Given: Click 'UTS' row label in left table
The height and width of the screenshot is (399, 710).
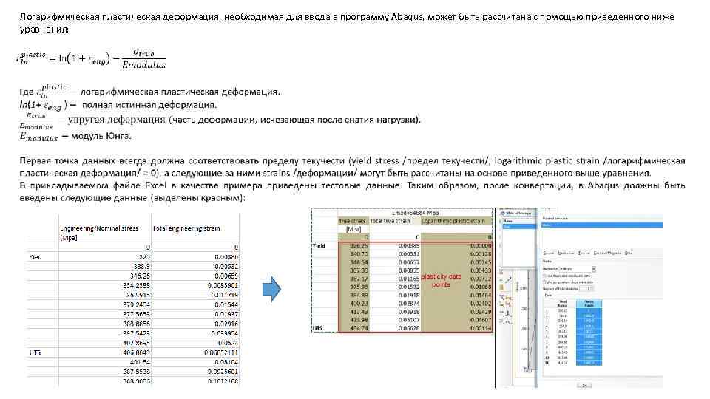Looking at the screenshot, I should (x=35, y=352).
